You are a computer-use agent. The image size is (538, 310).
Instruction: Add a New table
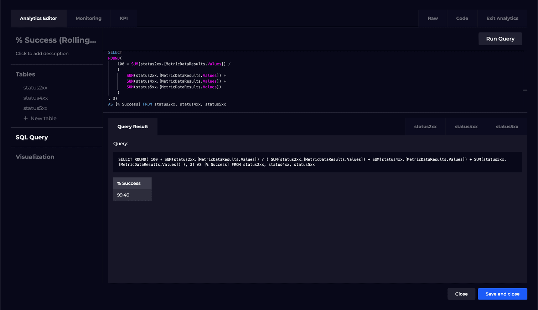40,118
